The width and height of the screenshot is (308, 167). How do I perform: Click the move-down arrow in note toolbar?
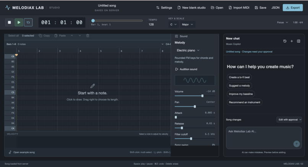(80, 36)
